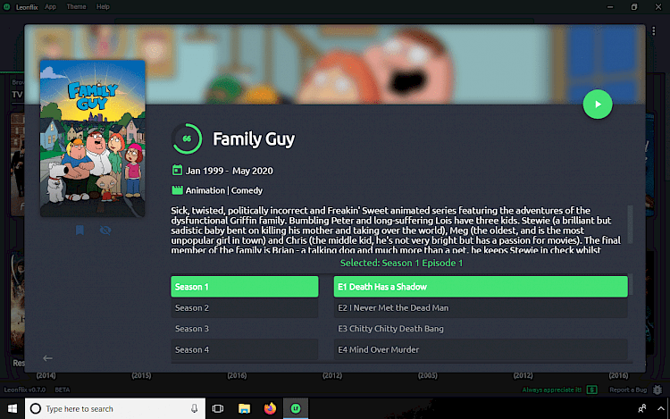Open the Windows Start menu

coord(13,409)
